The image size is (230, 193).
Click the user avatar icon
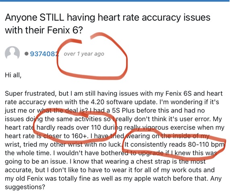[12, 53]
